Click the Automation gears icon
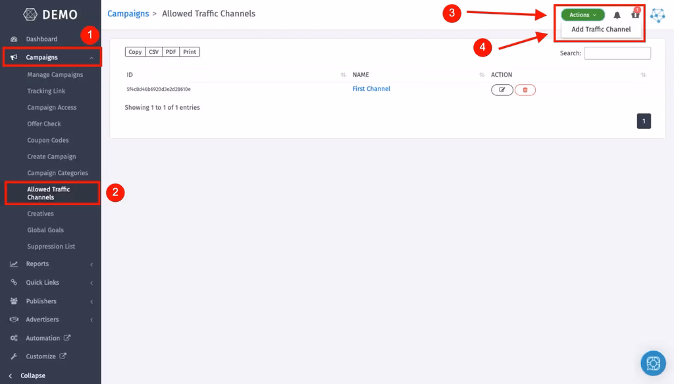674x384 pixels. point(14,338)
